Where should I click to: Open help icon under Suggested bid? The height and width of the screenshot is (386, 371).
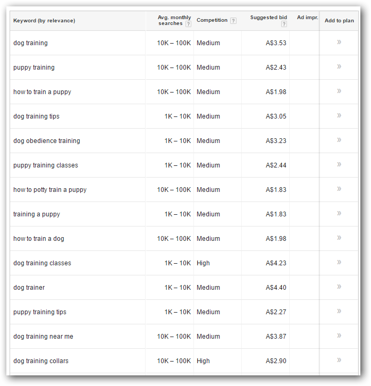284,24
